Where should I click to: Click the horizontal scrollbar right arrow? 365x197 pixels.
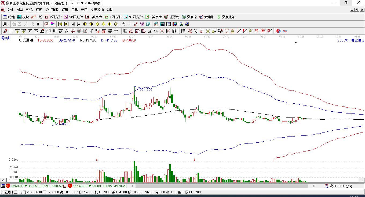tap(314, 186)
